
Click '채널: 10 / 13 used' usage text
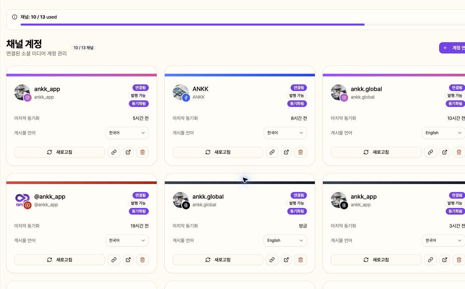[39, 17]
